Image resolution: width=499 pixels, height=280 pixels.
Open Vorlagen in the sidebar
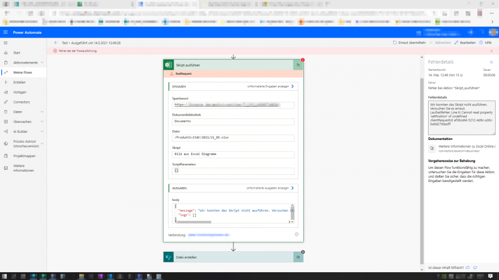pos(20,92)
